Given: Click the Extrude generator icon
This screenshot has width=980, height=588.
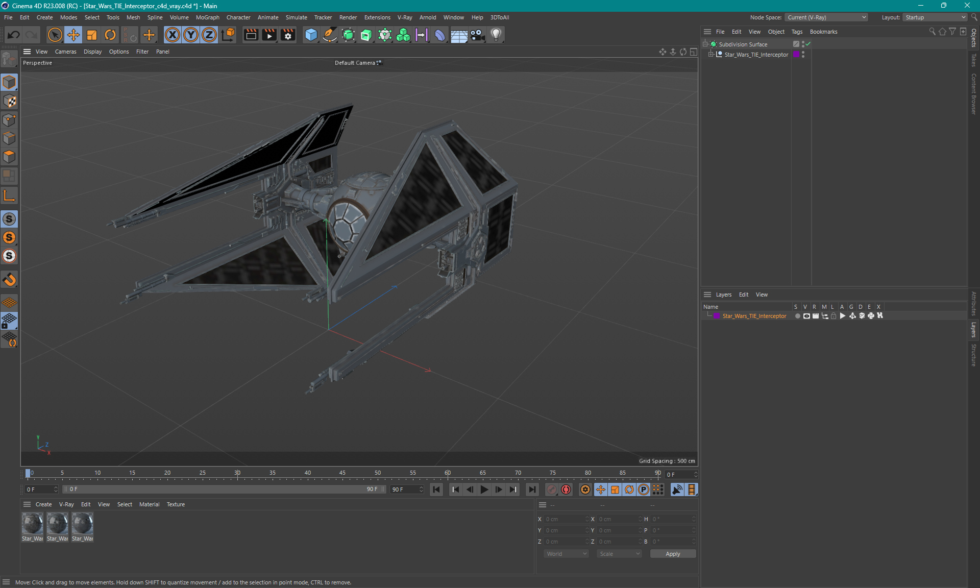Looking at the screenshot, I should pyautogui.click(x=366, y=35).
